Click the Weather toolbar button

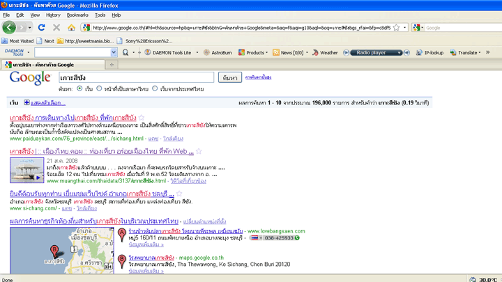325,53
